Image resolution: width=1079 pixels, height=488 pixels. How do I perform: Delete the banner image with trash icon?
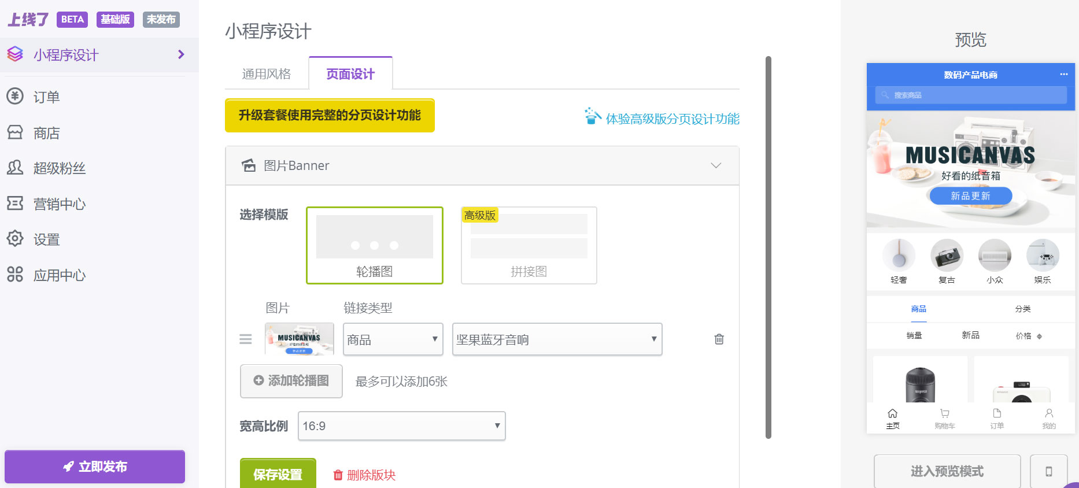pos(719,339)
